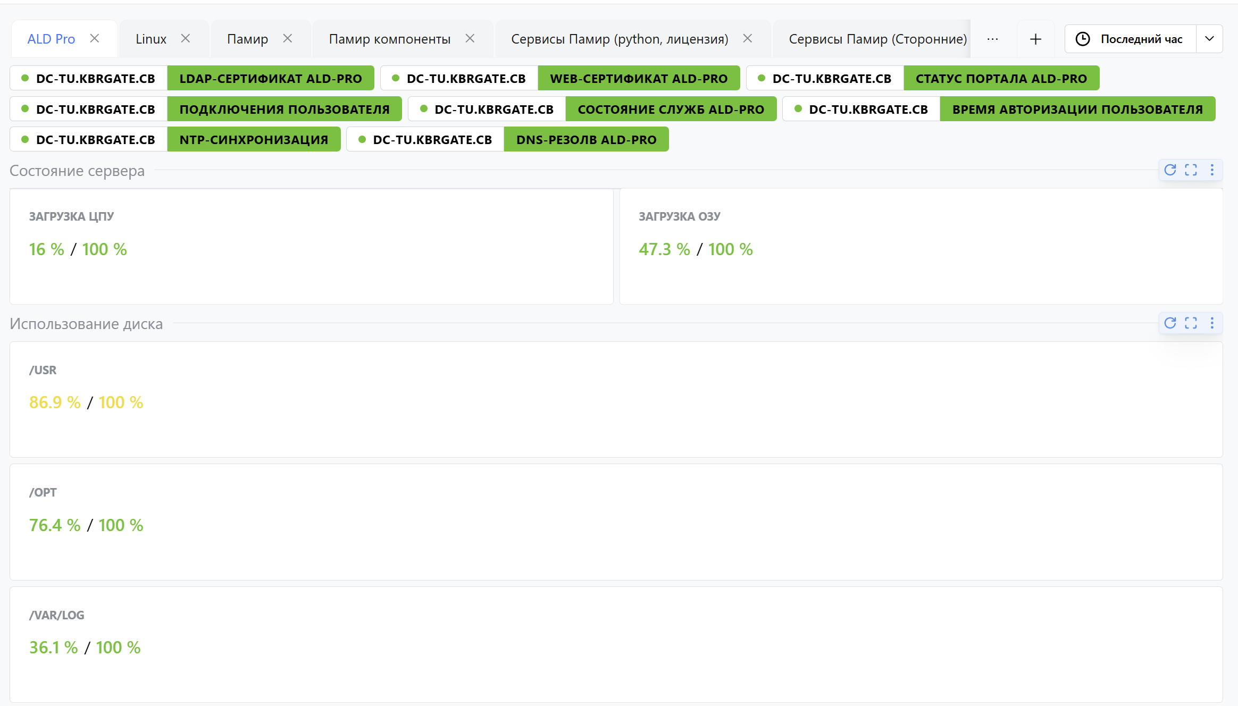Switch to Сервисы Памир (Сторонние) tab

click(x=877, y=39)
